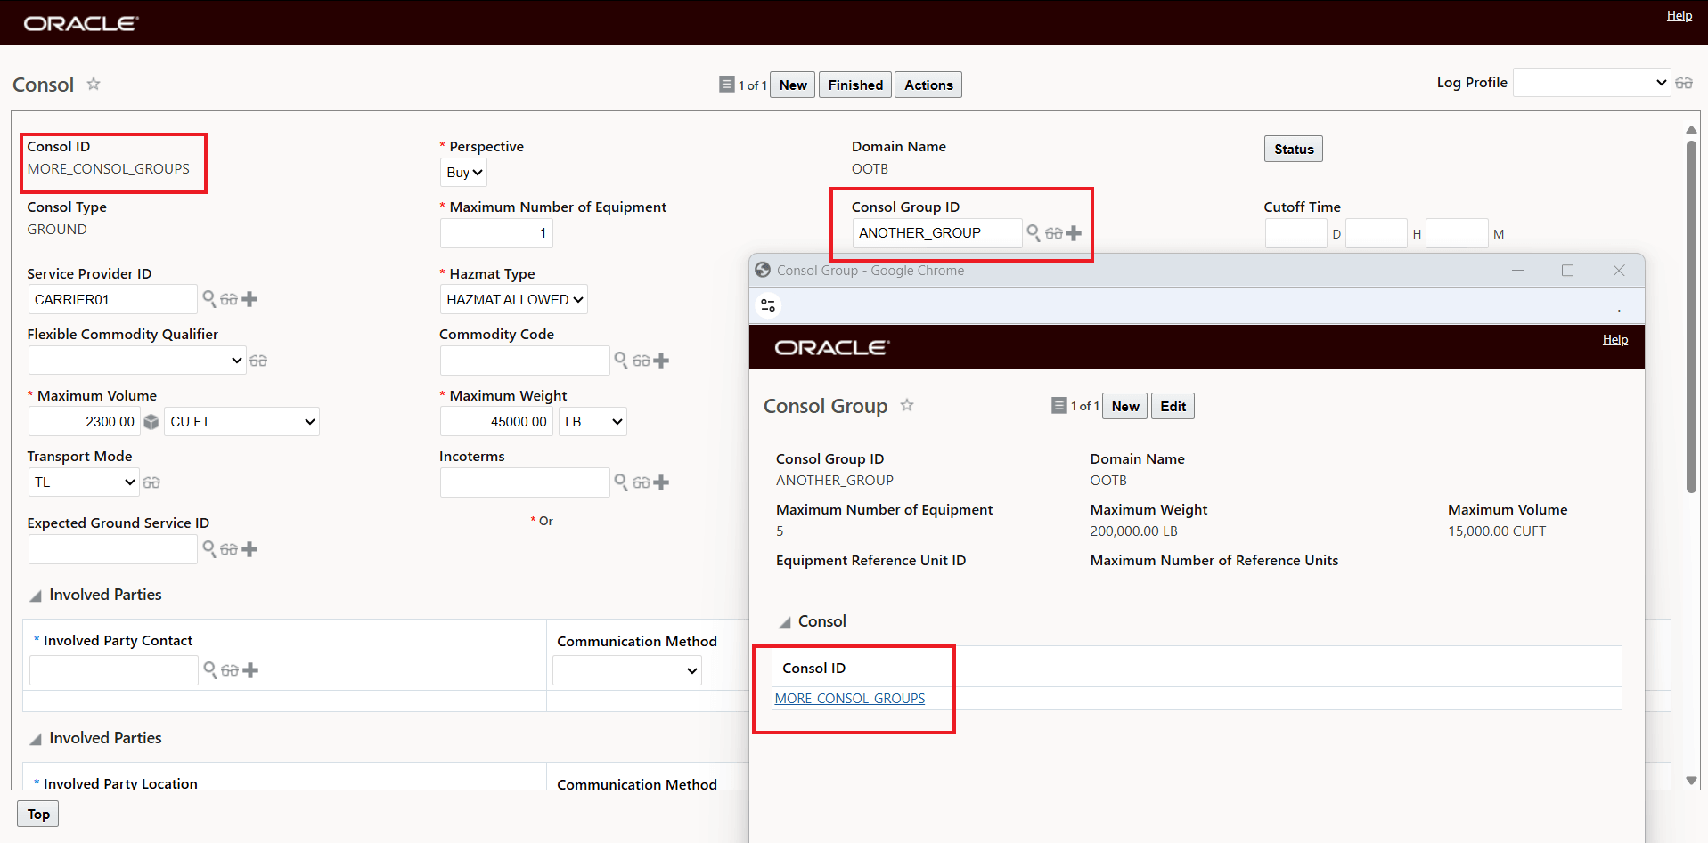Click Edit in Consol Group popup
1708x843 pixels.
(1173, 407)
